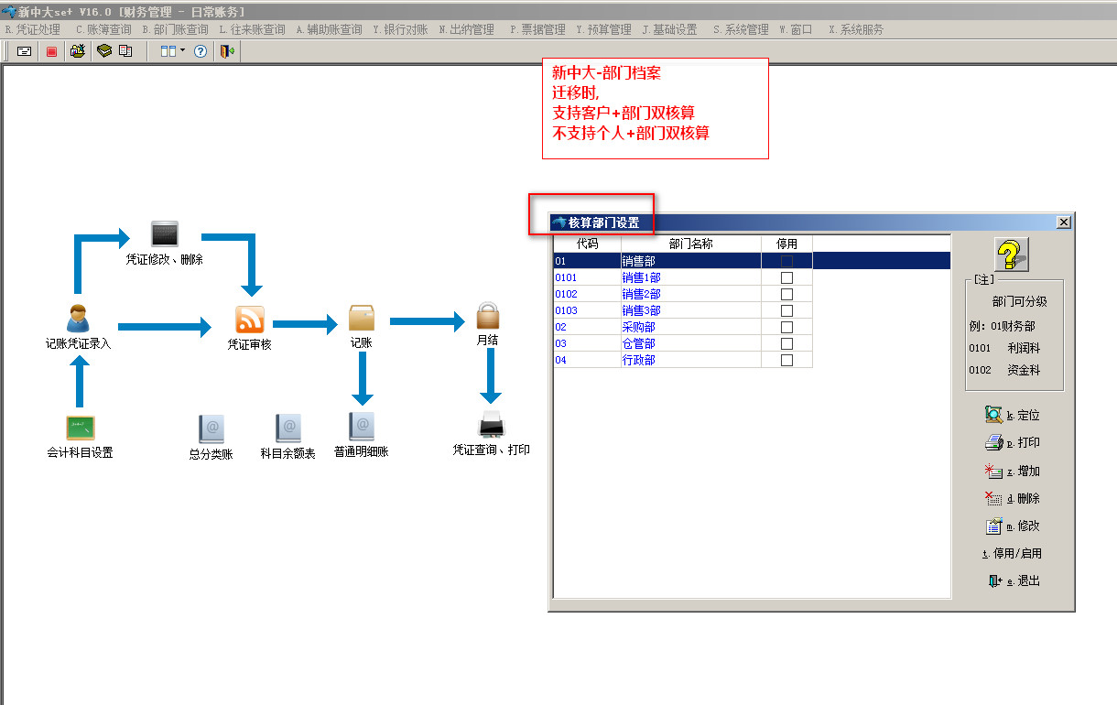Open the 凭证处理 menu
Image resolution: width=1117 pixels, height=705 pixels.
33,29
